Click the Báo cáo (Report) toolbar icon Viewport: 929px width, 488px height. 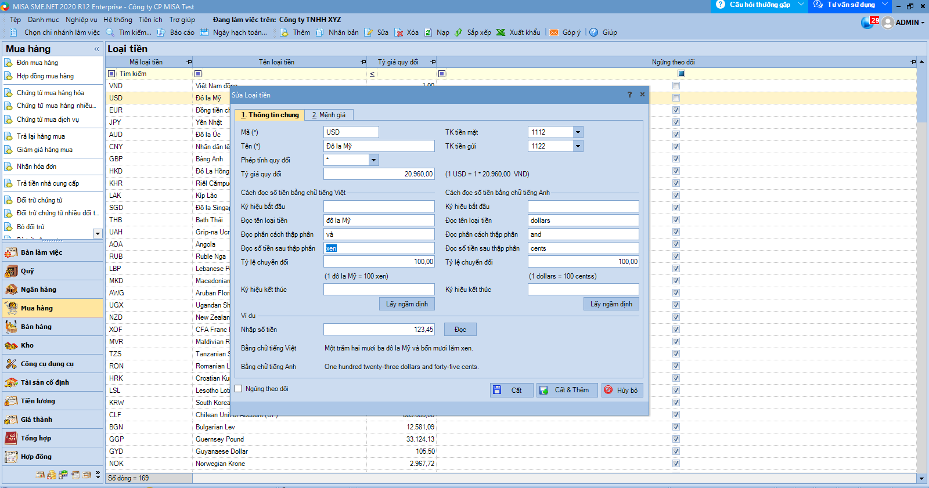pyautogui.click(x=161, y=32)
